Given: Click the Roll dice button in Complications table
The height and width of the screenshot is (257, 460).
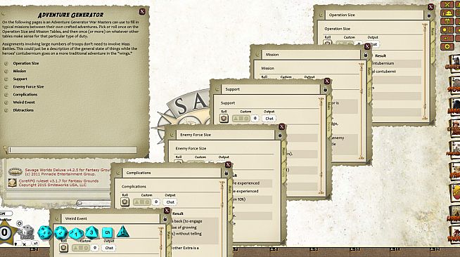Looking at the screenshot, I should click(x=124, y=202).
